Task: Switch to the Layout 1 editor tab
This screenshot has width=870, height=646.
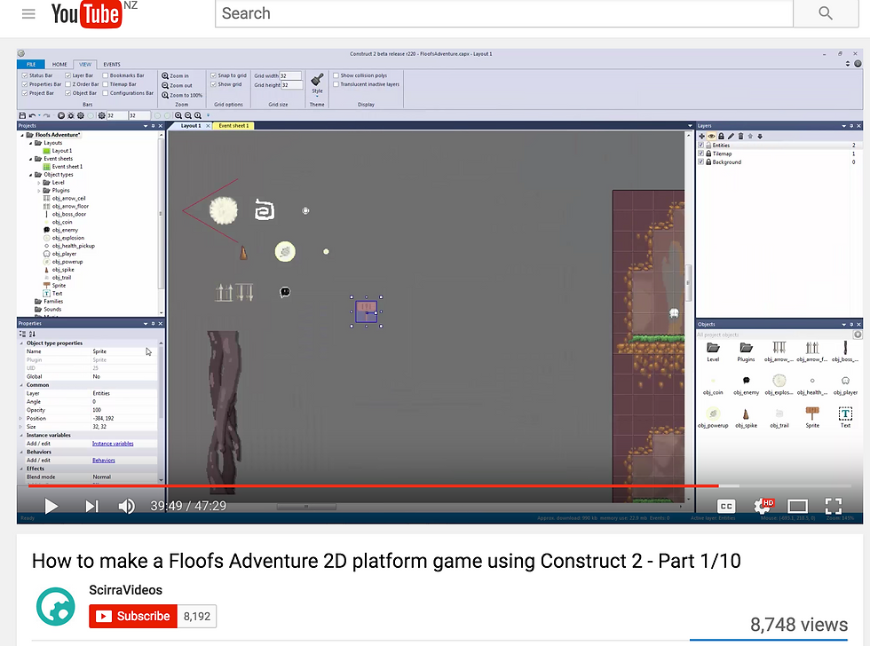Action: [x=190, y=126]
